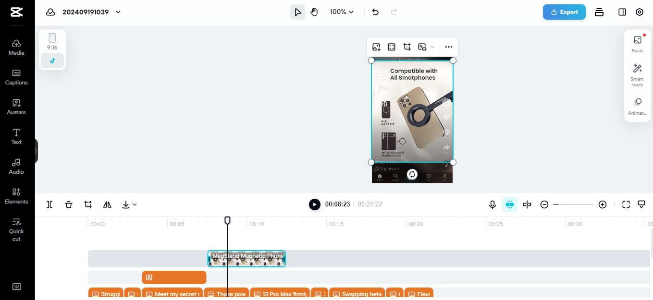
Task: Select the product image on the canvas
Action: (412, 111)
